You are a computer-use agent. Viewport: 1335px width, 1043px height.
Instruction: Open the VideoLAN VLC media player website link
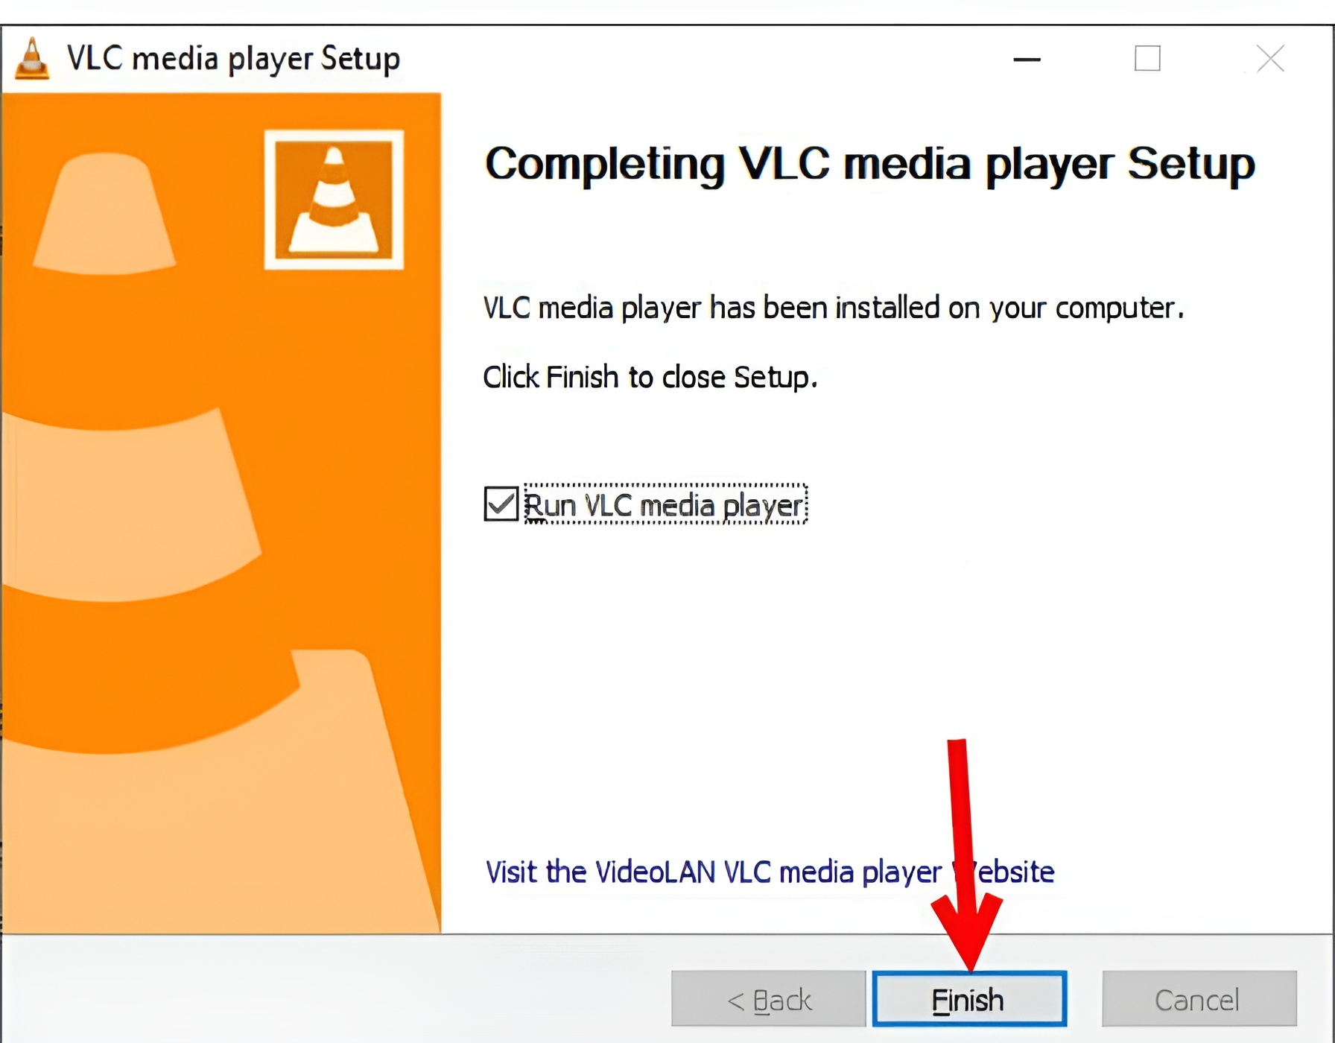(770, 872)
